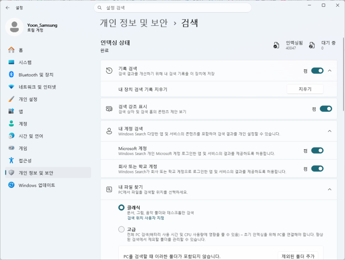Viewport: 345px width, 260px height.
Task: Open the 검색 위치 사용자 지정 link
Action: point(145,218)
